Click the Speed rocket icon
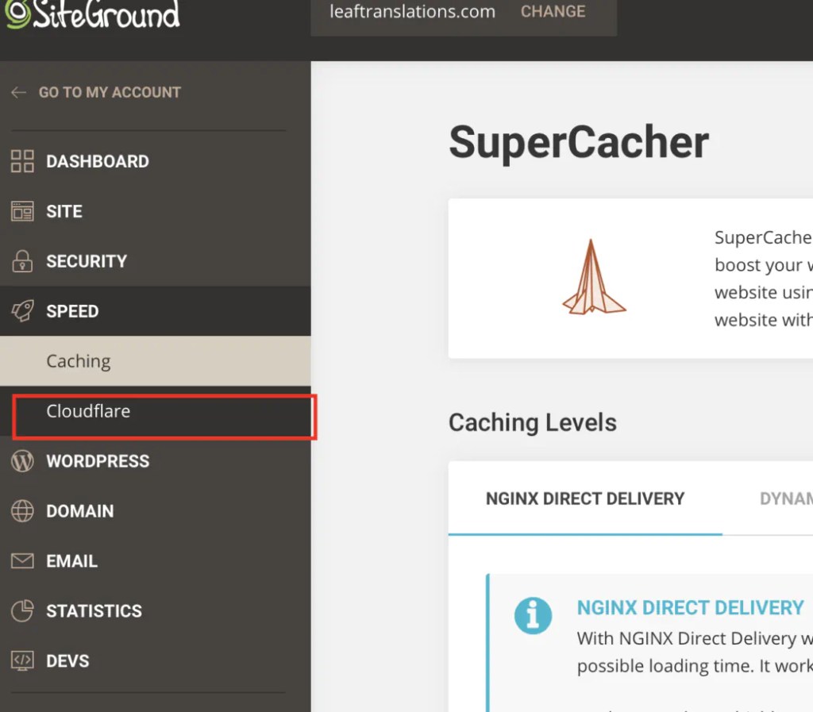The width and height of the screenshot is (813, 712). (22, 311)
